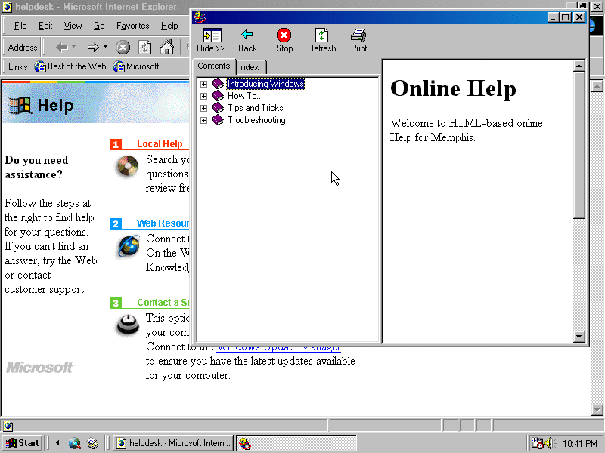Open the Go menu in Internet Explorer
This screenshot has width=605, height=453.
coord(99,26)
